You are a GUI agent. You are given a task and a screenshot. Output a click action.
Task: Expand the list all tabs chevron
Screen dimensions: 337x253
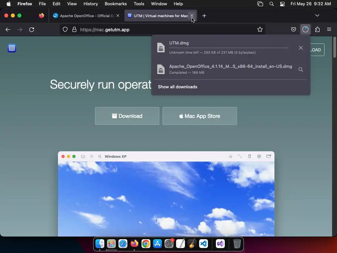click(317, 15)
